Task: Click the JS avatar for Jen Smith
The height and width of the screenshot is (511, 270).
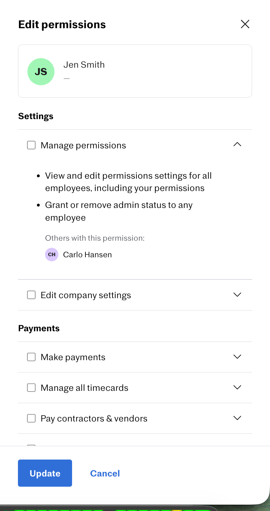Action: [x=41, y=72]
